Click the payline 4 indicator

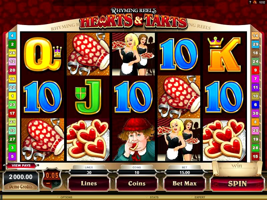[x=12, y=36]
